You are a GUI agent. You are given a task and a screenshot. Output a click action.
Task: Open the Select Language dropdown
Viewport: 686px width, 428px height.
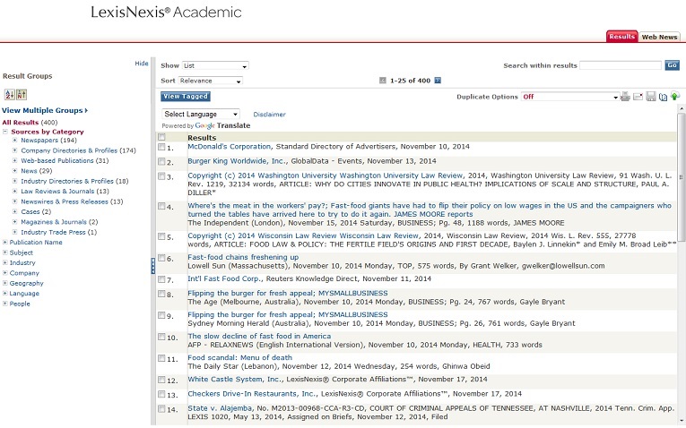(x=201, y=114)
